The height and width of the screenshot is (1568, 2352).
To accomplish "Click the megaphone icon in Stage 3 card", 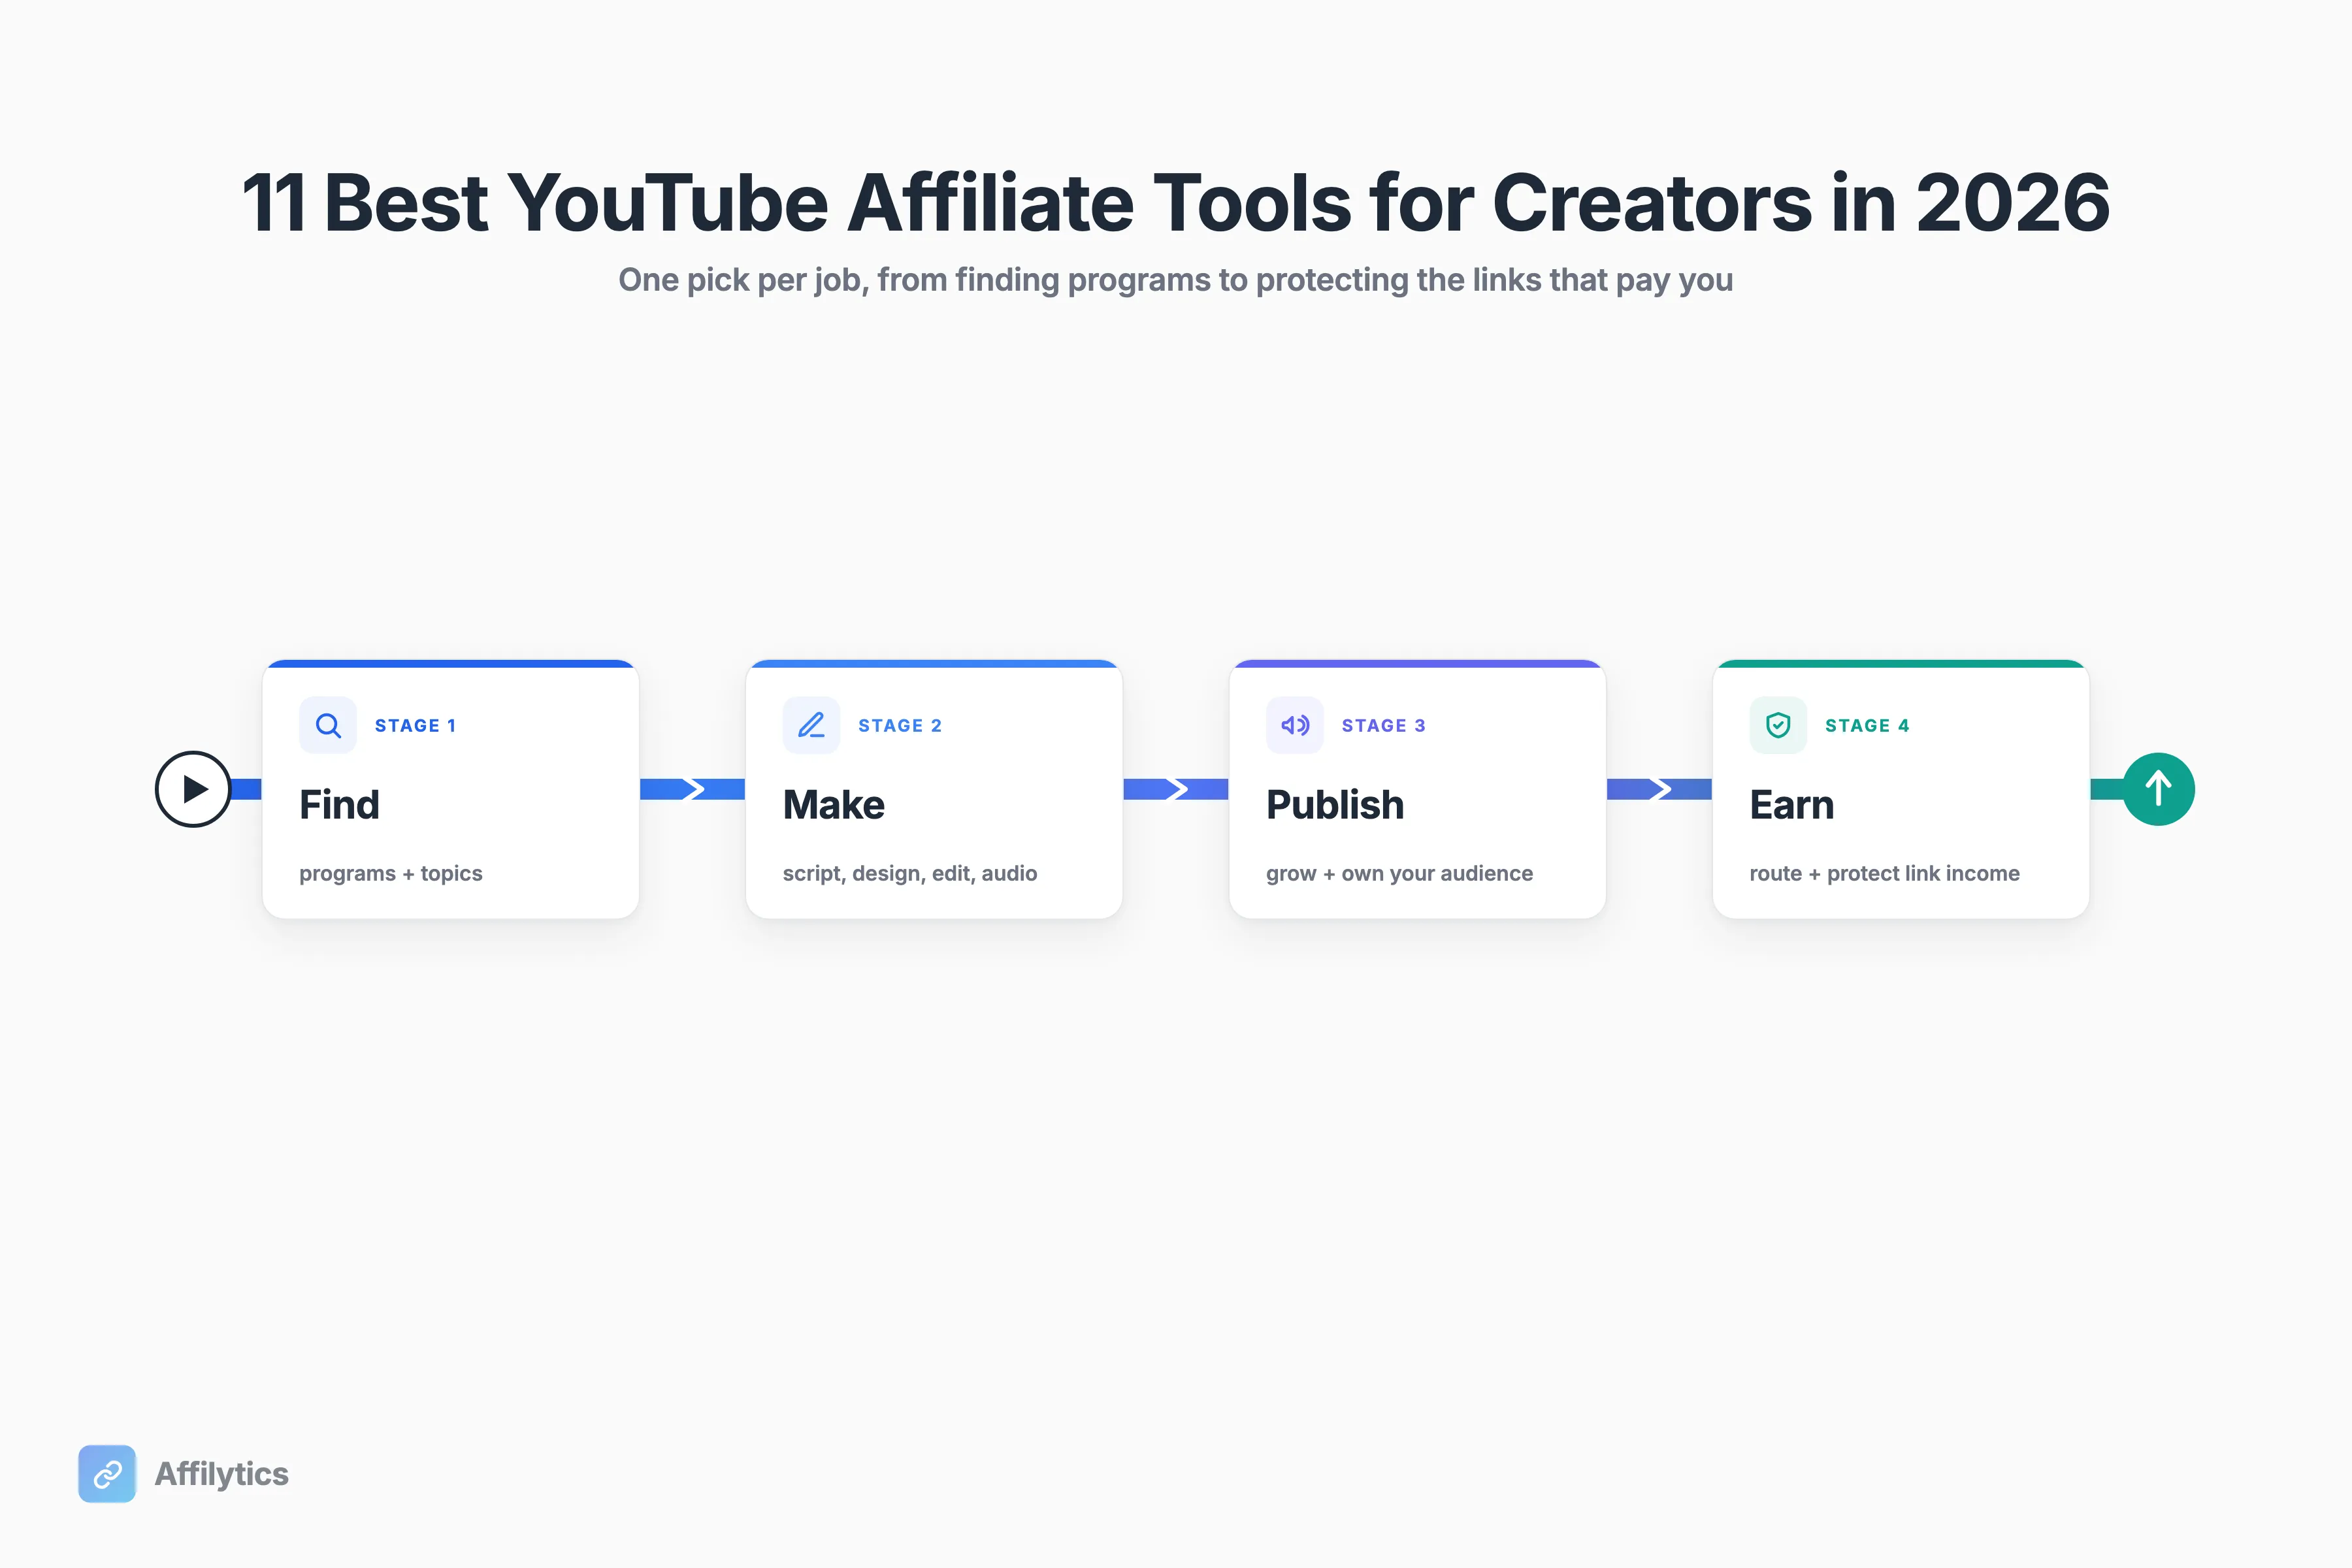I will pos(1295,725).
